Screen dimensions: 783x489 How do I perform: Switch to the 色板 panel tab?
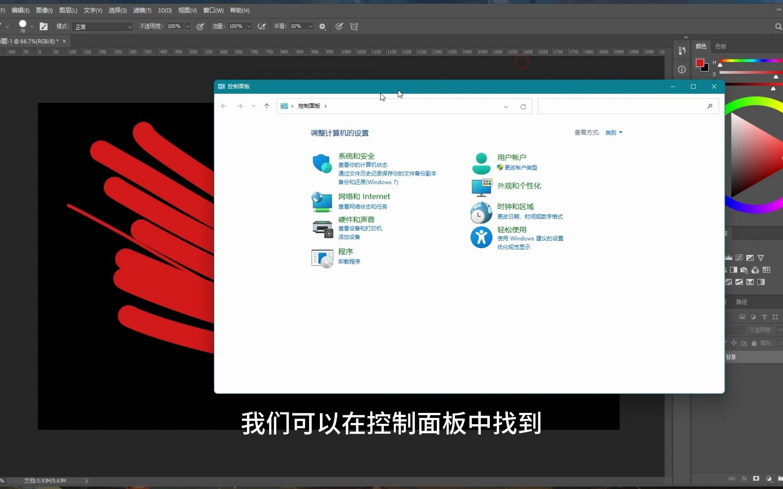pos(720,46)
